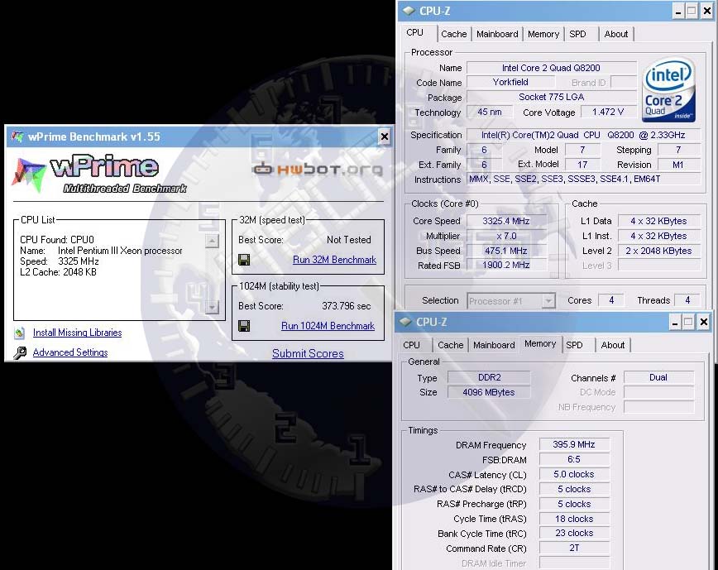The image size is (718, 570).
Task: Click the Advanced Settings wrench icon
Action: click(20, 352)
